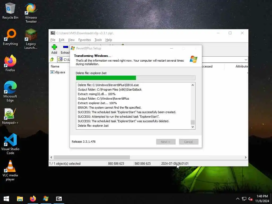Open the network tray icon
This screenshot has height=204, width=272.
244,199
